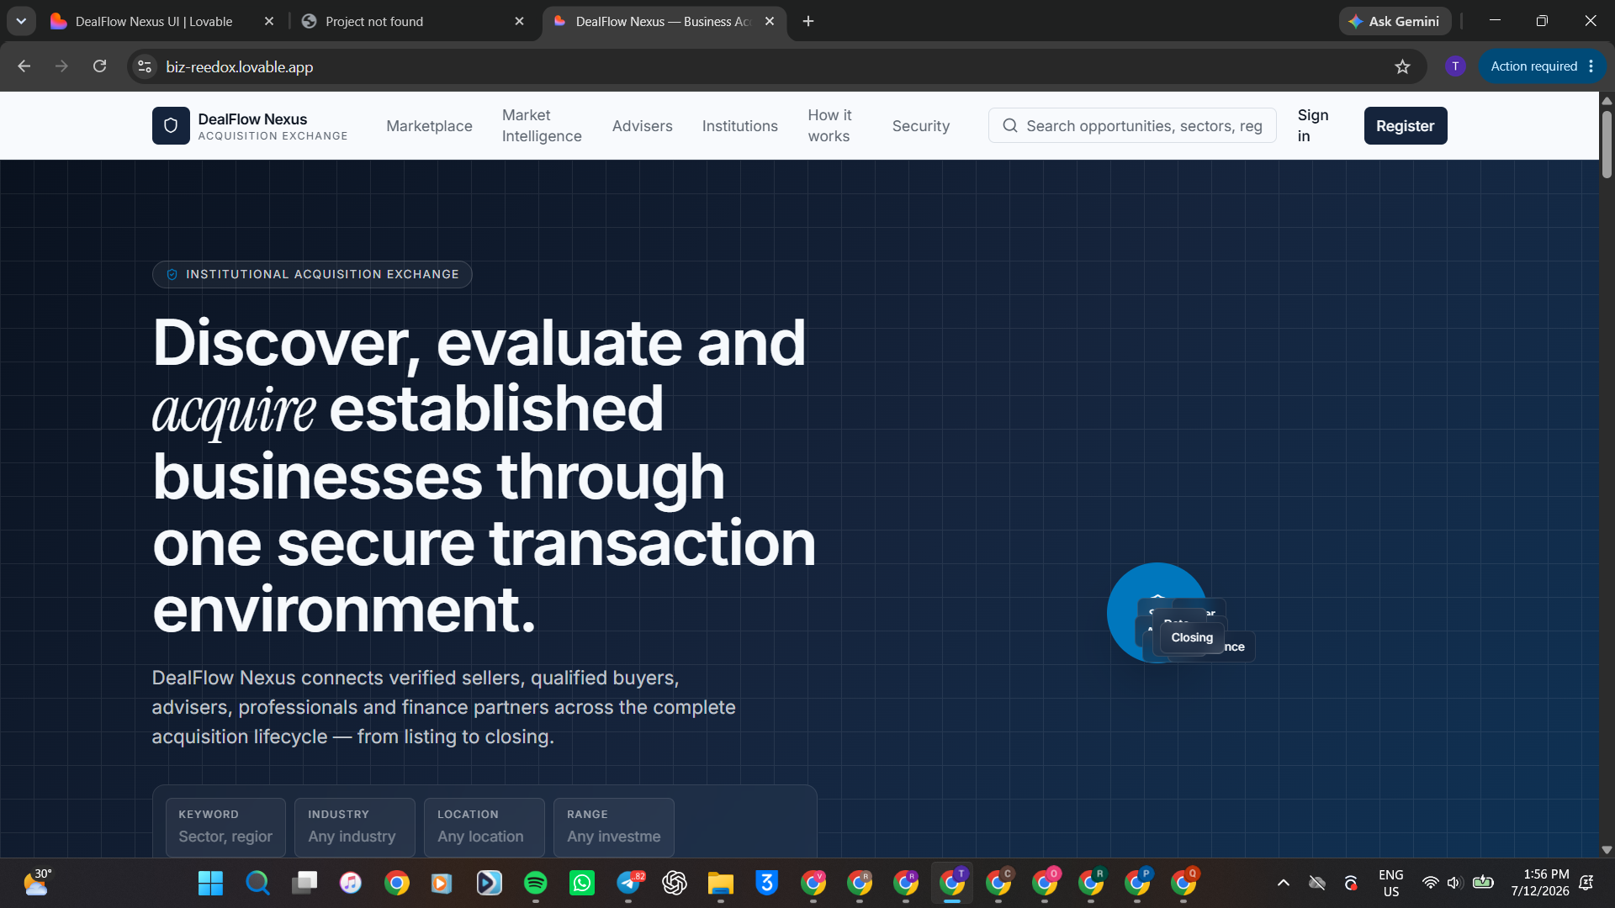Open the Chrome three-dot menu
Viewport: 1615px width, 908px height.
coord(1591,66)
